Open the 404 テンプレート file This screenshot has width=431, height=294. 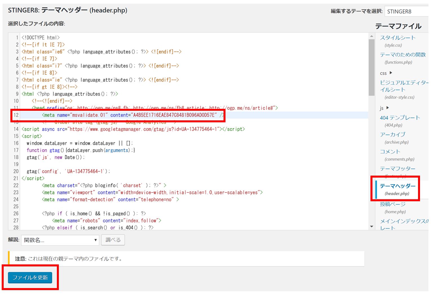pos(400,118)
